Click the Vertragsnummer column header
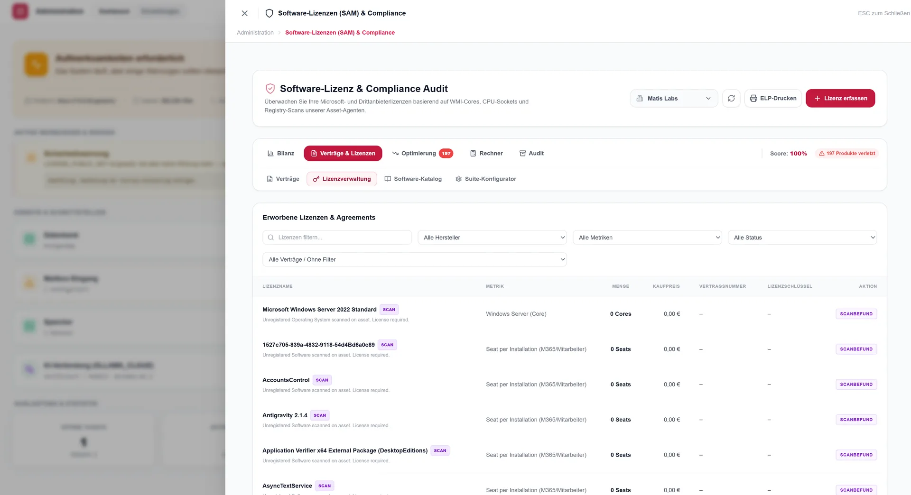This screenshot has width=911, height=495. [x=723, y=286]
